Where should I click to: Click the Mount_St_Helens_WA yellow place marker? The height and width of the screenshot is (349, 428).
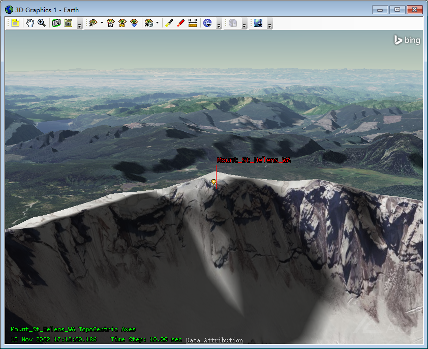tap(213, 182)
